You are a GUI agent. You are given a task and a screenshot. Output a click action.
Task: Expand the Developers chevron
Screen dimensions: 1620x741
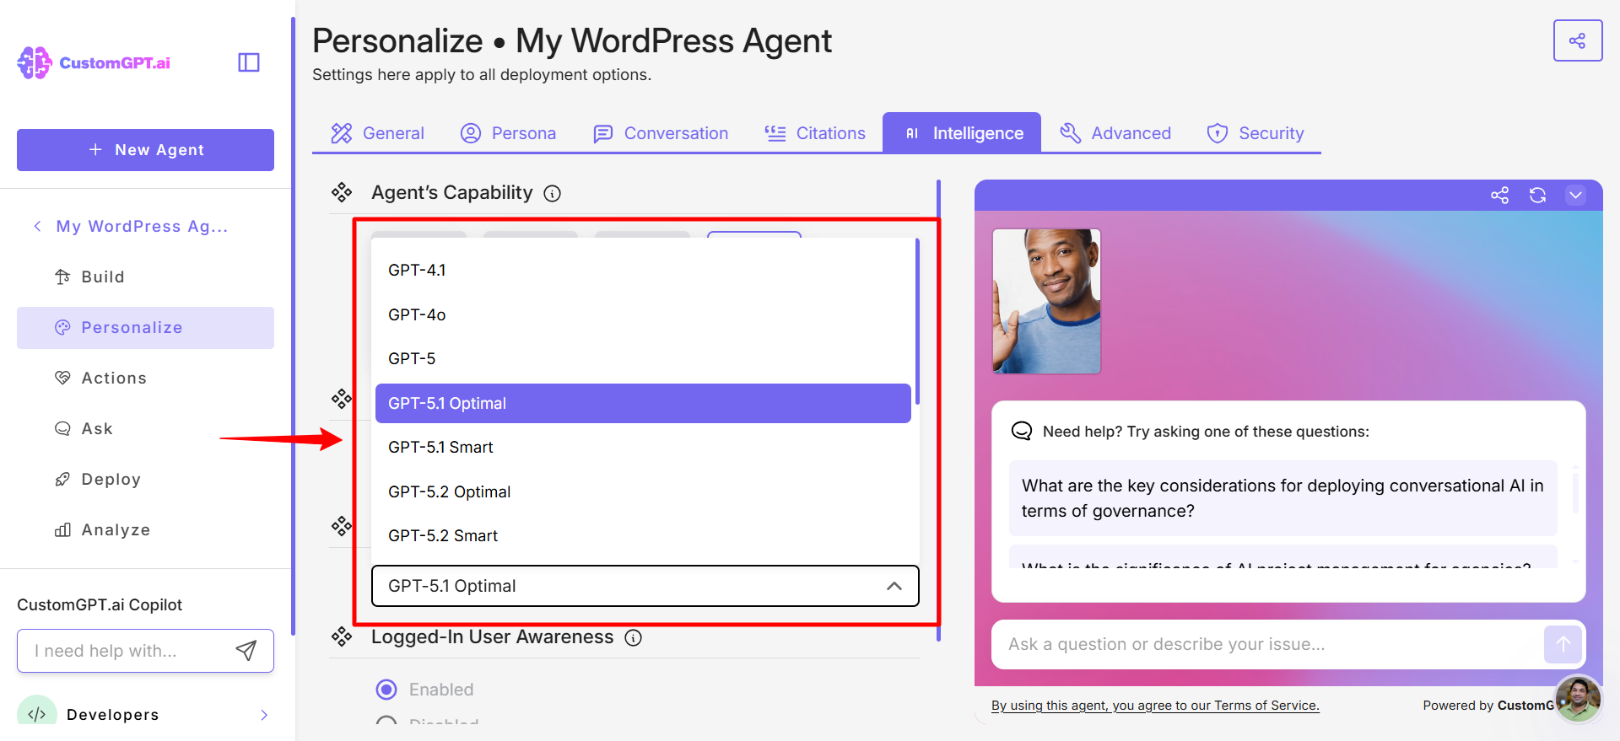(x=264, y=715)
